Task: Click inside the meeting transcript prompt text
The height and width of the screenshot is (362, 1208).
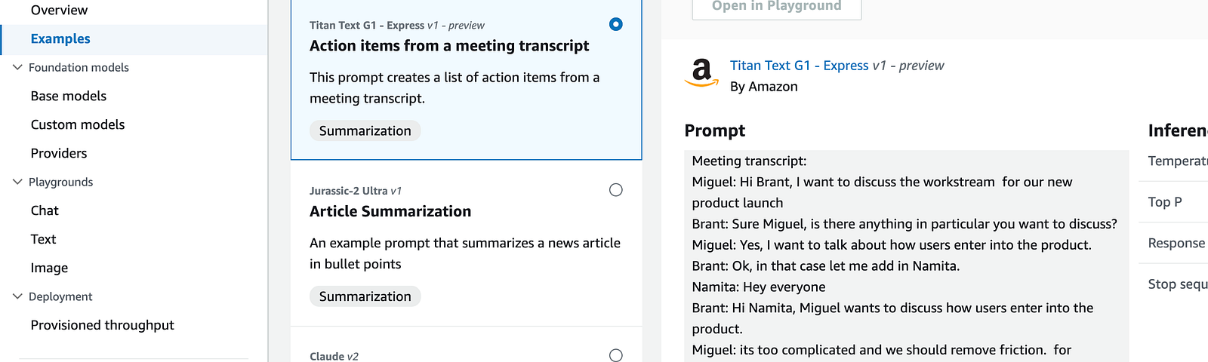Action: (906, 256)
